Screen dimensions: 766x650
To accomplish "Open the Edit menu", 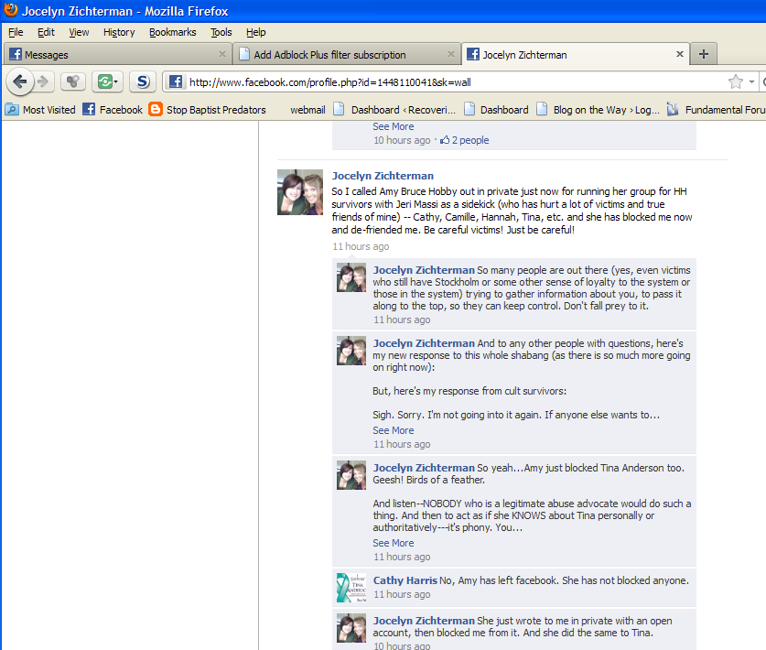I will pos(46,32).
